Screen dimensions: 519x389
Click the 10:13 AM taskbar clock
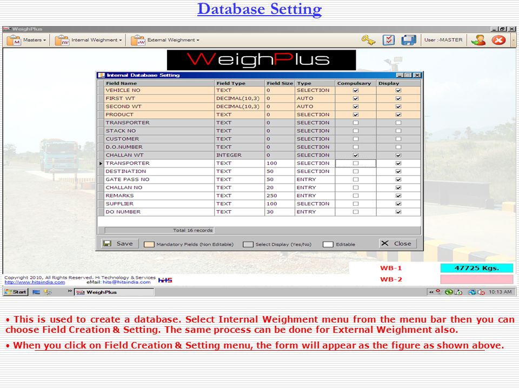500,292
